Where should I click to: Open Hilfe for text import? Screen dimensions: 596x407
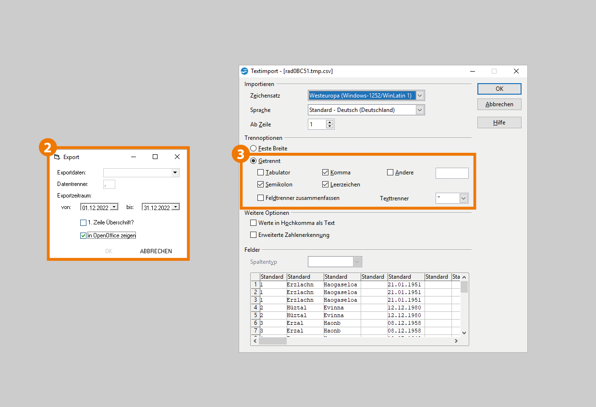click(x=499, y=123)
